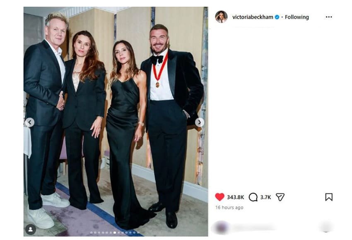352x240 pixels.
Task: Go to the previous carousel photo
Action: 30,122
